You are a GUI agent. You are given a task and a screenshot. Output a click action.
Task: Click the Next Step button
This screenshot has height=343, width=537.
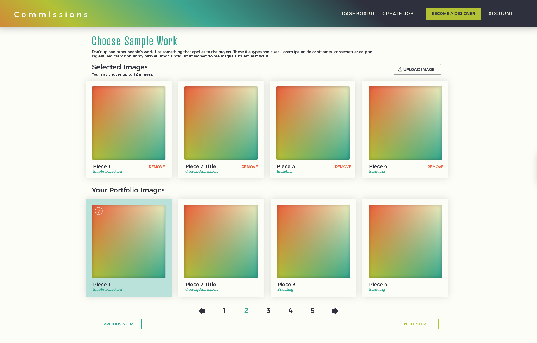click(x=415, y=324)
